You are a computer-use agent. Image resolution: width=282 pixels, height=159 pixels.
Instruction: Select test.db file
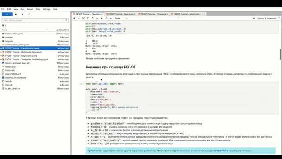click(35, 81)
